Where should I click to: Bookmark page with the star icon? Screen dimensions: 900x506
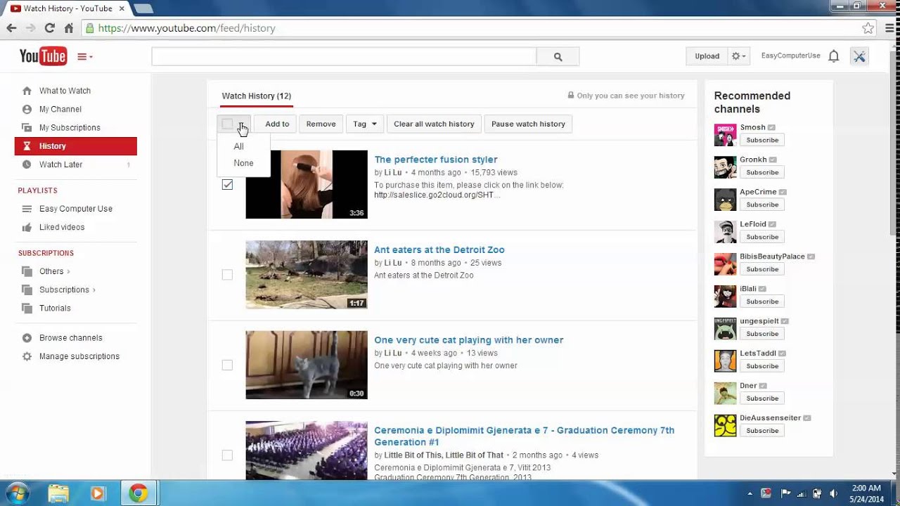click(x=868, y=28)
